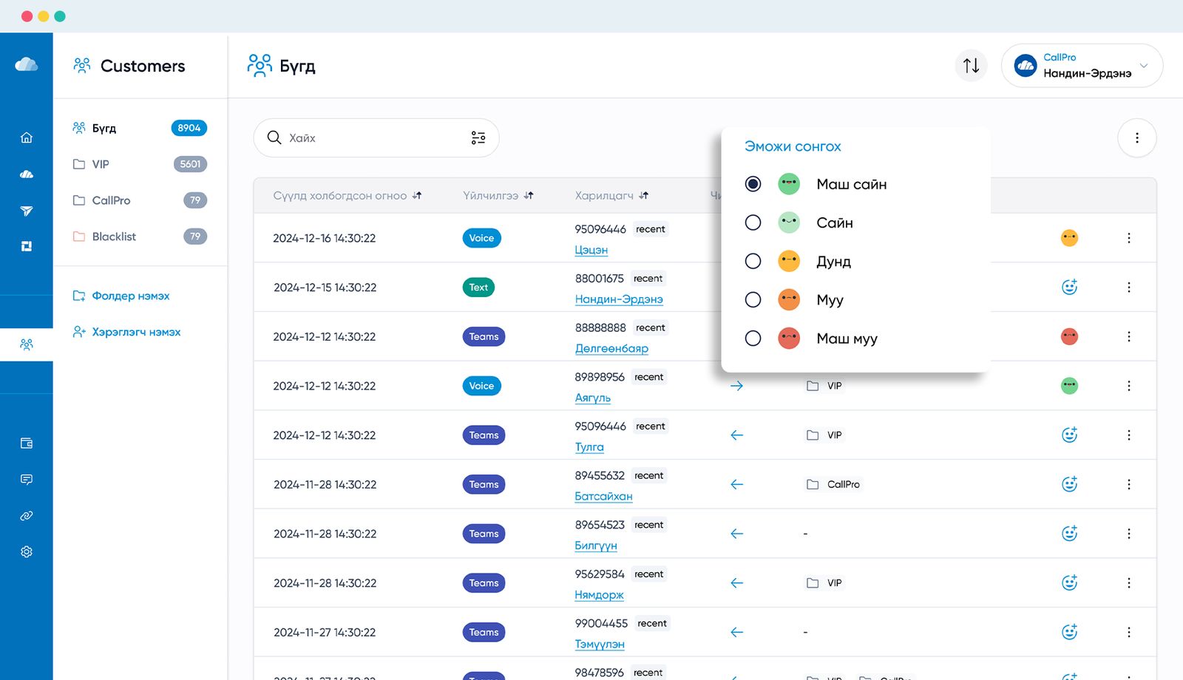Click Фолдер нэмэх to add folder

[x=130, y=296]
